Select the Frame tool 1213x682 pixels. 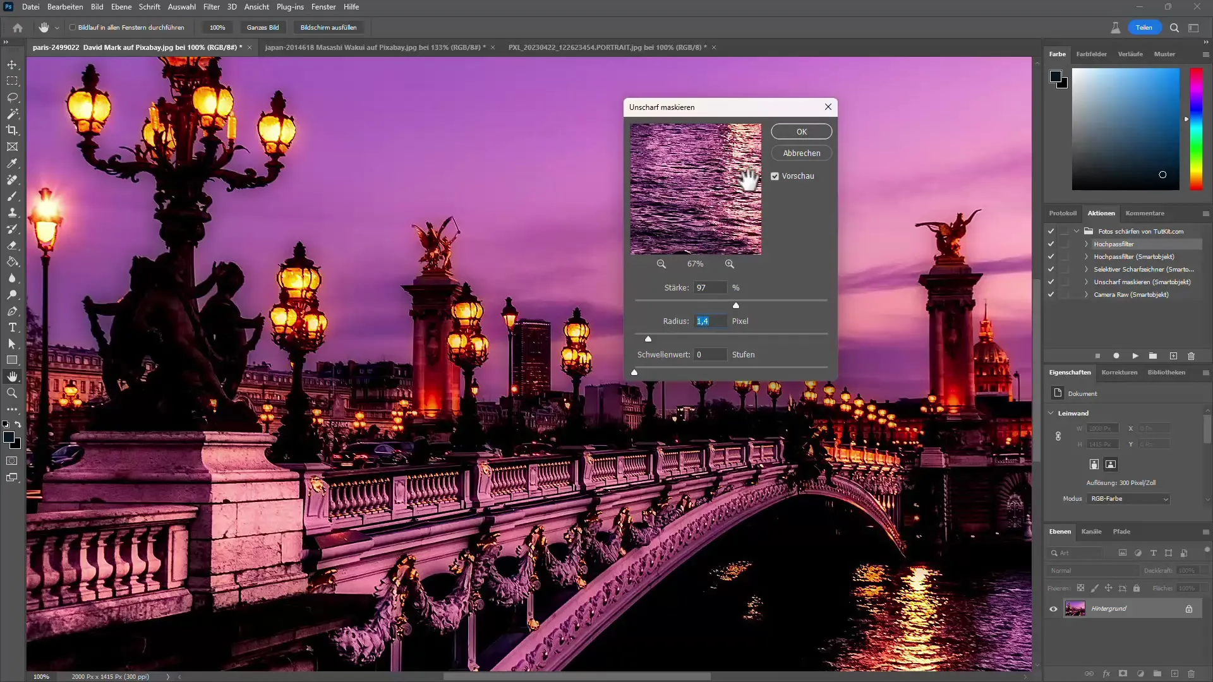(x=12, y=147)
